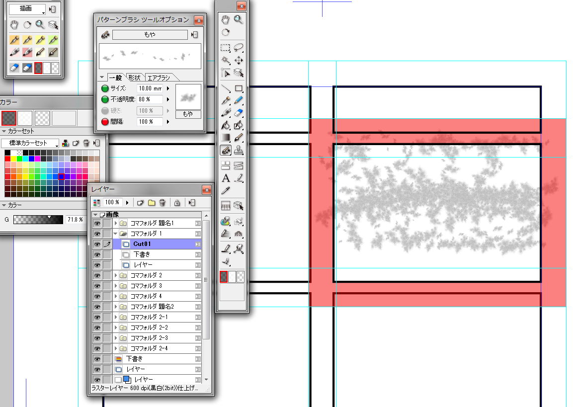The width and height of the screenshot is (577, 407).
Task: Select the Grid/table tool in the tall palette
Action: pyautogui.click(x=225, y=206)
